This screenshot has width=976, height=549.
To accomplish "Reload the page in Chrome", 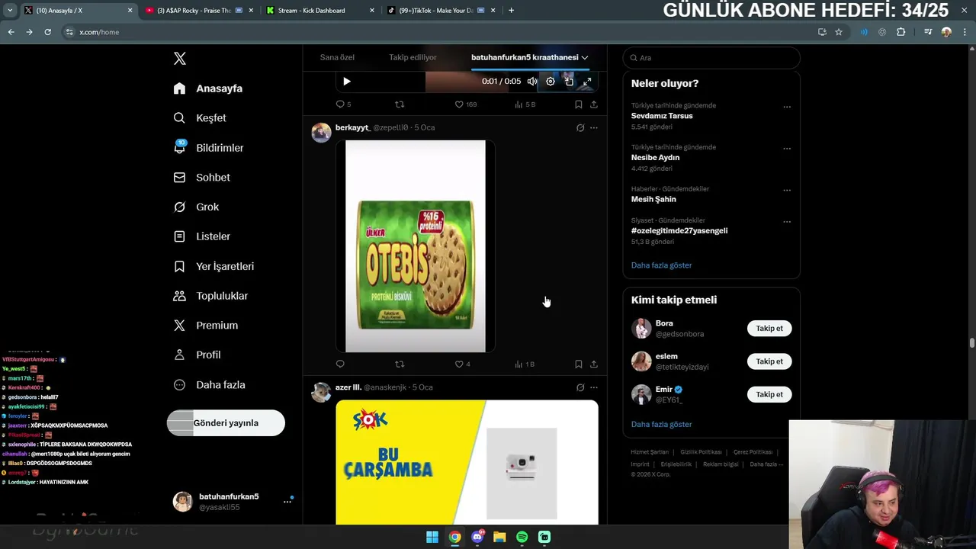I will [x=47, y=32].
